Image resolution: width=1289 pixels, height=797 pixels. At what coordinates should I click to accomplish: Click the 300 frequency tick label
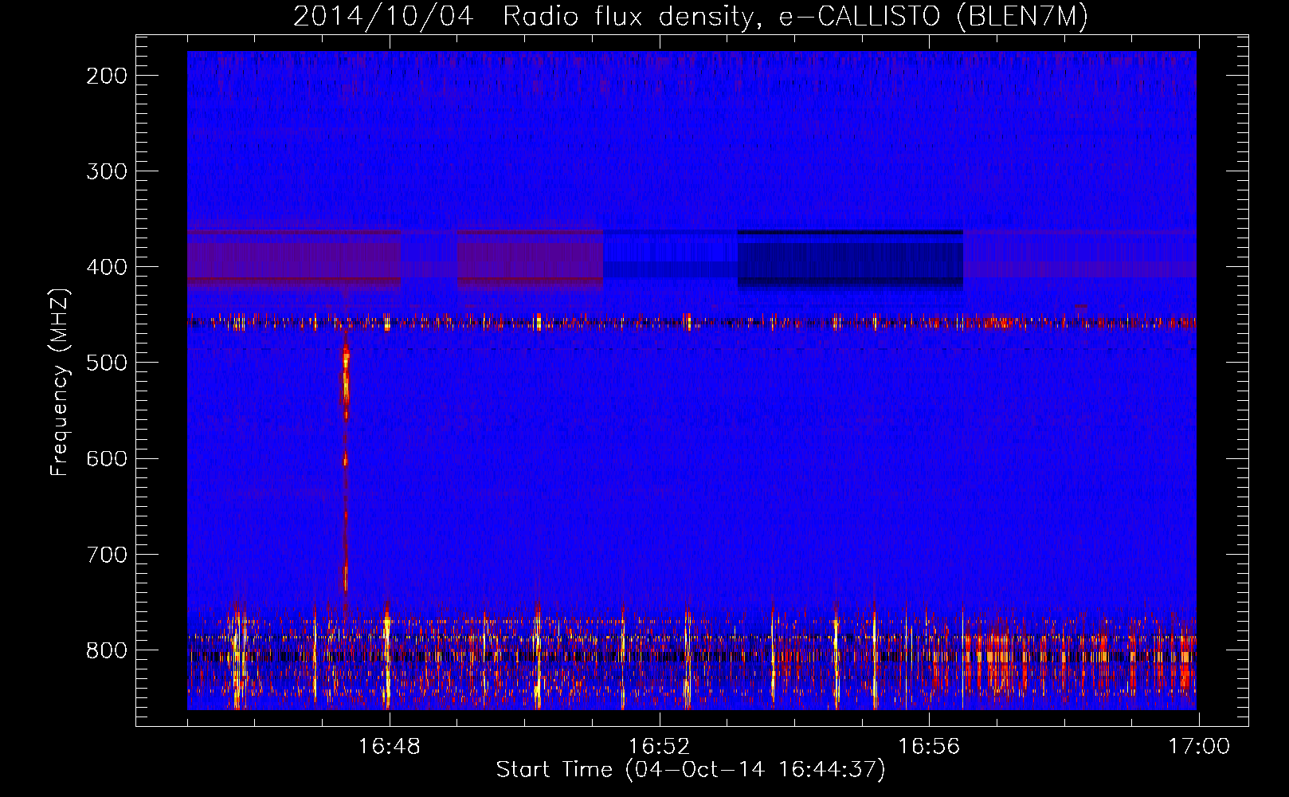pos(107,171)
